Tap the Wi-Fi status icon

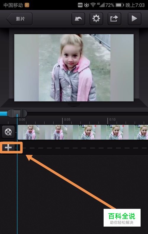pyautogui.click(x=93, y=5)
